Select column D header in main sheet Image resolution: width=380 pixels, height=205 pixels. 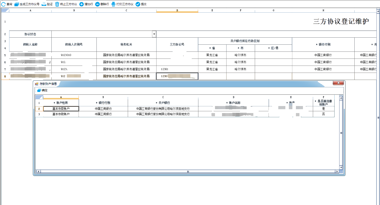coord(177,11)
